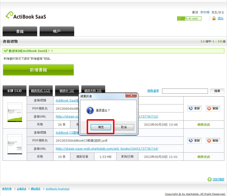Click the padlock icon beside 退出

[x=214, y=18]
